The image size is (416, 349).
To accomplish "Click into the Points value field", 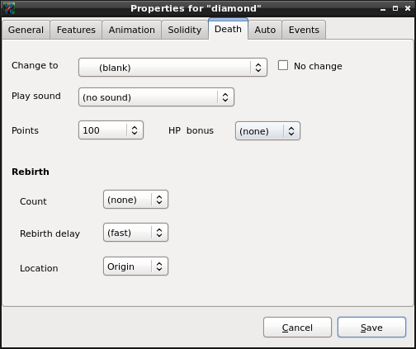I will (103, 130).
